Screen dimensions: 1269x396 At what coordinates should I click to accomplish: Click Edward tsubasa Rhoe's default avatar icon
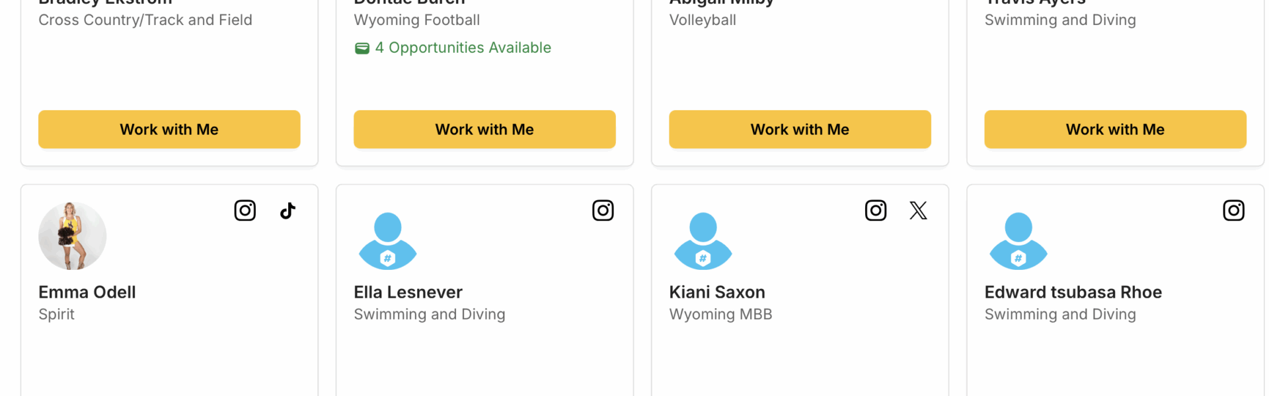click(x=1019, y=240)
